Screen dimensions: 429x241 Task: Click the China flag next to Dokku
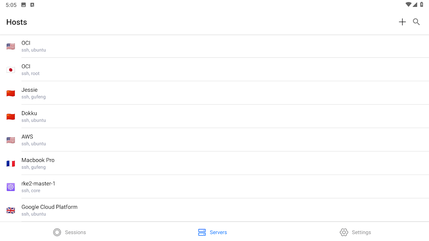pos(11,117)
